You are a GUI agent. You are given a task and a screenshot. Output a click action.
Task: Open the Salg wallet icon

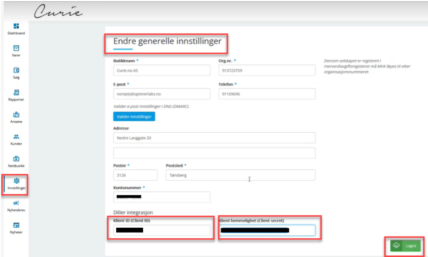coord(16,70)
